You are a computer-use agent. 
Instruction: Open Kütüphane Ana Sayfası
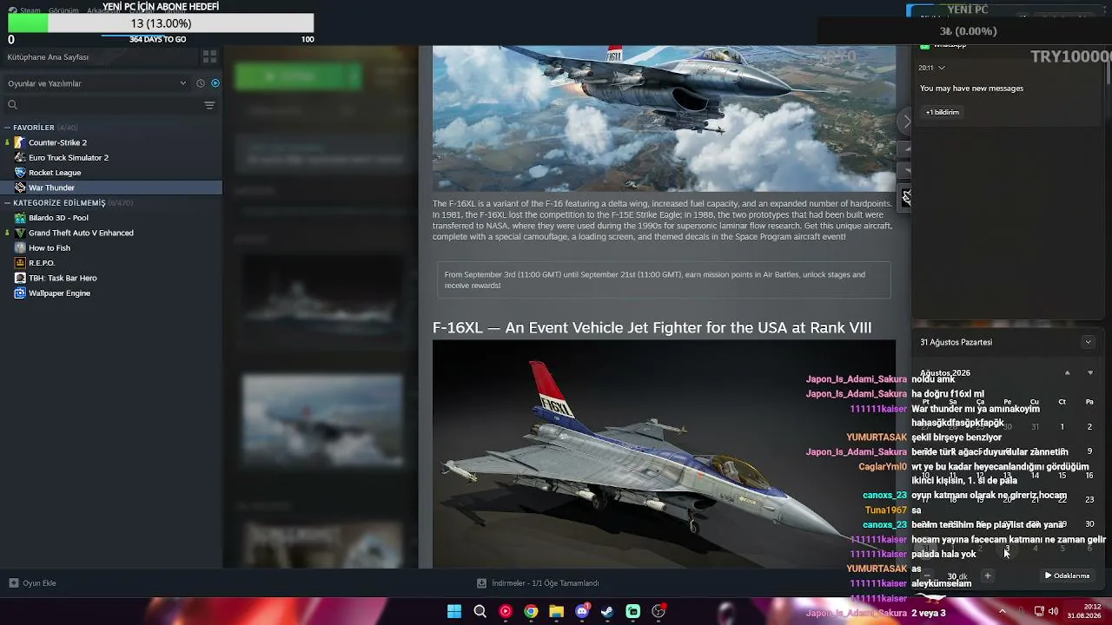click(48, 57)
